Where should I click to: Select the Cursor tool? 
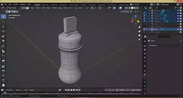[3, 21]
